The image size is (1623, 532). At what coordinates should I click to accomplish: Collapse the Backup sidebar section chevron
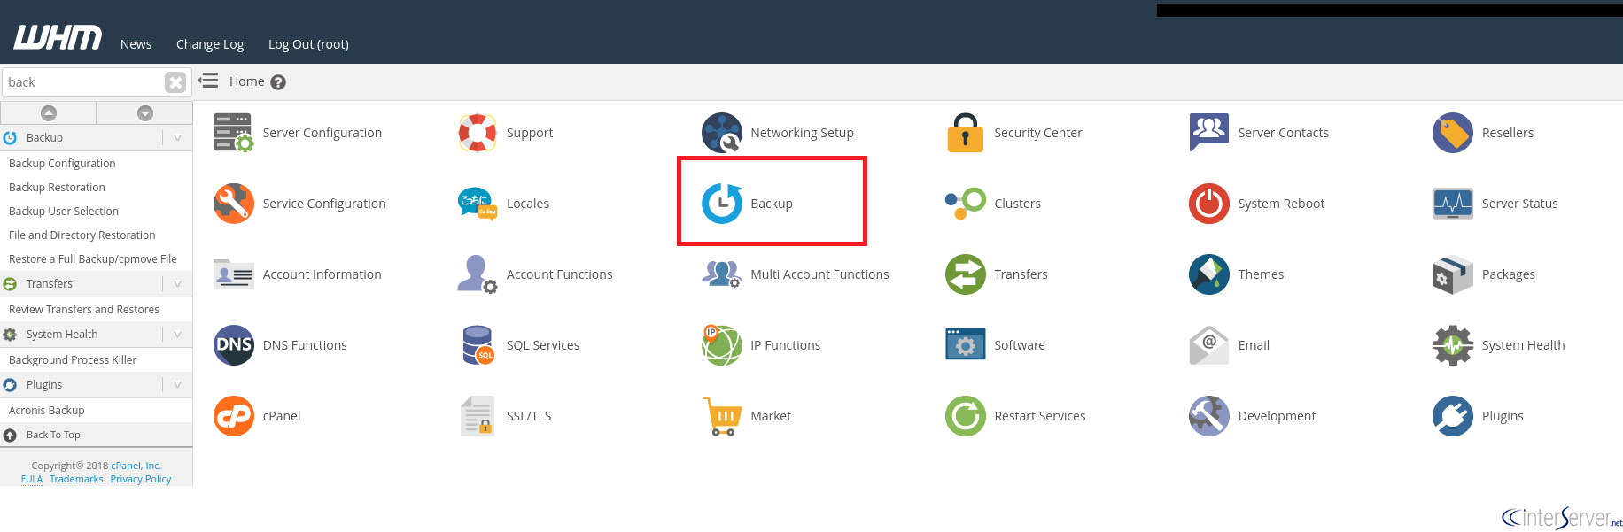click(x=177, y=137)
